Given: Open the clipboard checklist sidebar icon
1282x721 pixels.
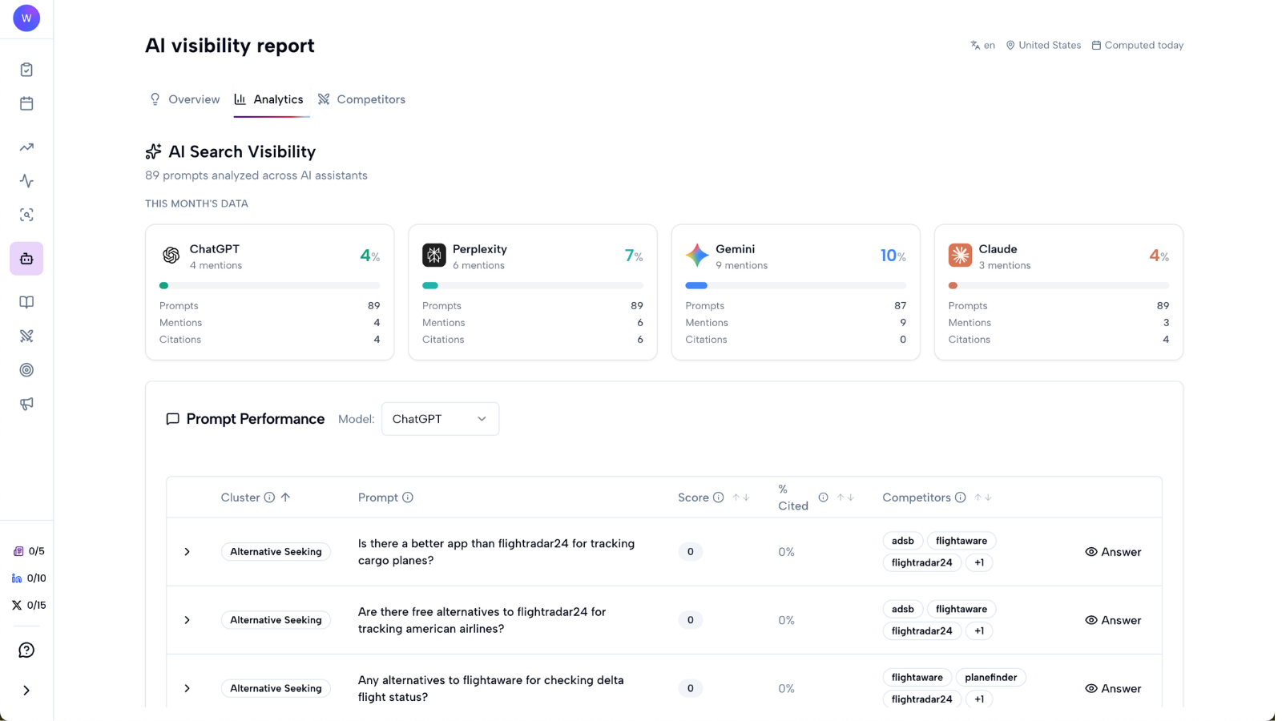Looking at the screenshot, I should pos(26,70).
